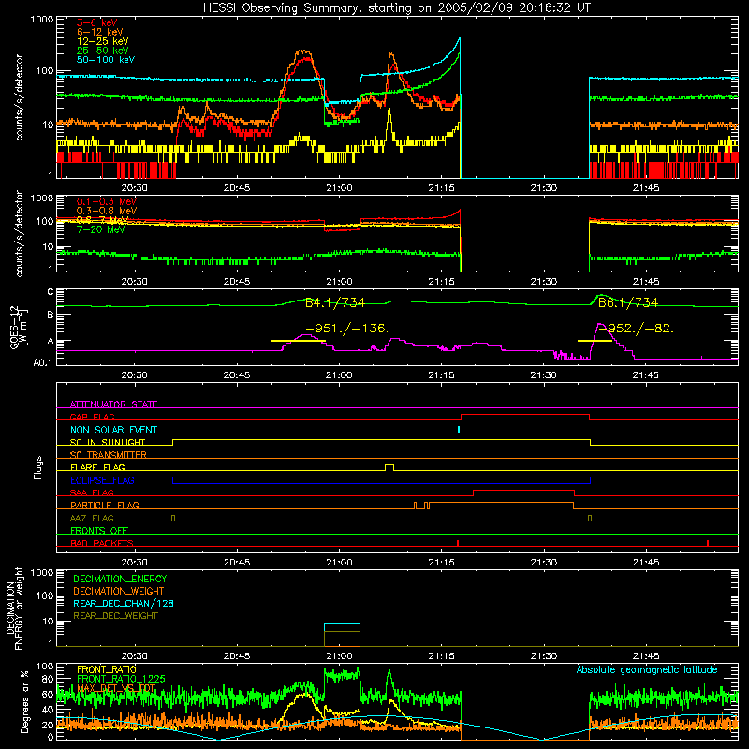Click 20:45 tick label under GOES panel
Screen dimensions: 749x749
[237, 375]
